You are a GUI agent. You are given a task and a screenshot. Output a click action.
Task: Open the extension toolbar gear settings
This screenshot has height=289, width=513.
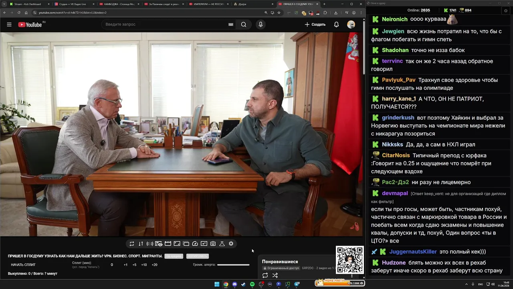[231, 244]
